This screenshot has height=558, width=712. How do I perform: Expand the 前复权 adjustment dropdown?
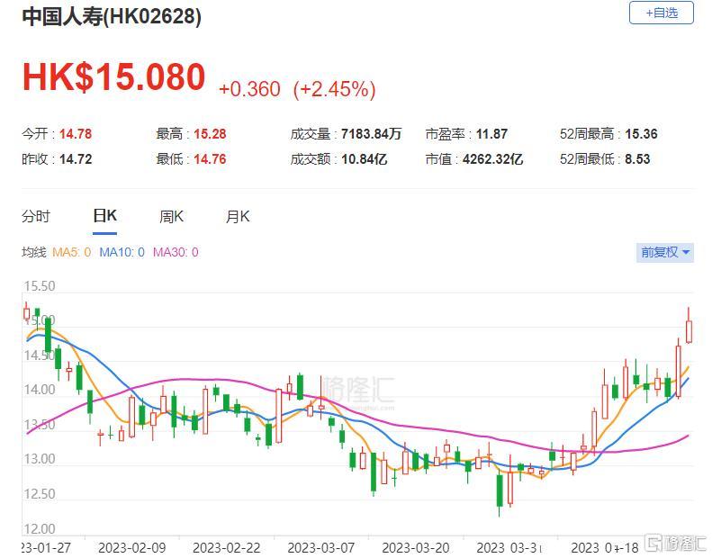[665, 252]
